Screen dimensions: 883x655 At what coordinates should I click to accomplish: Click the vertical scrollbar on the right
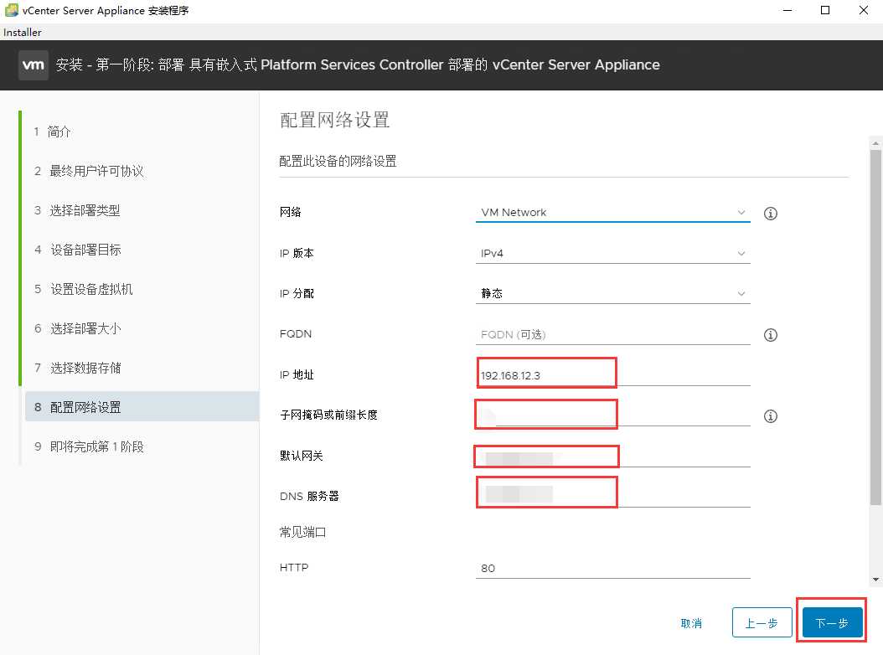(x=875, y=335)
